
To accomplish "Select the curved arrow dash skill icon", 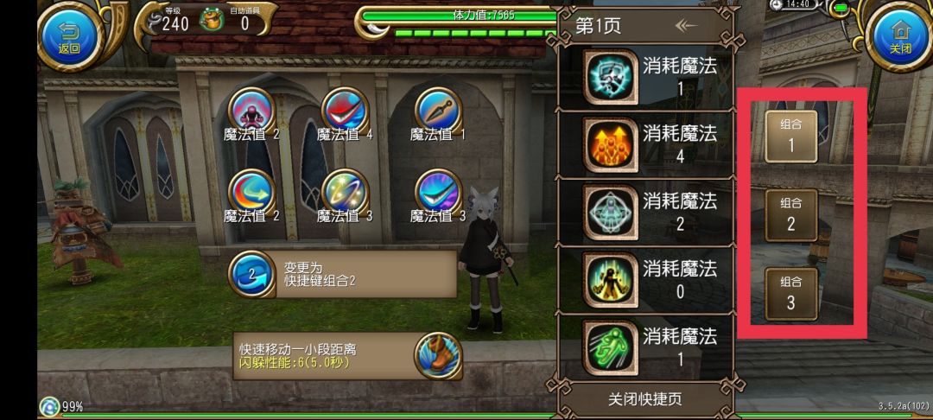I will point(251,192).
